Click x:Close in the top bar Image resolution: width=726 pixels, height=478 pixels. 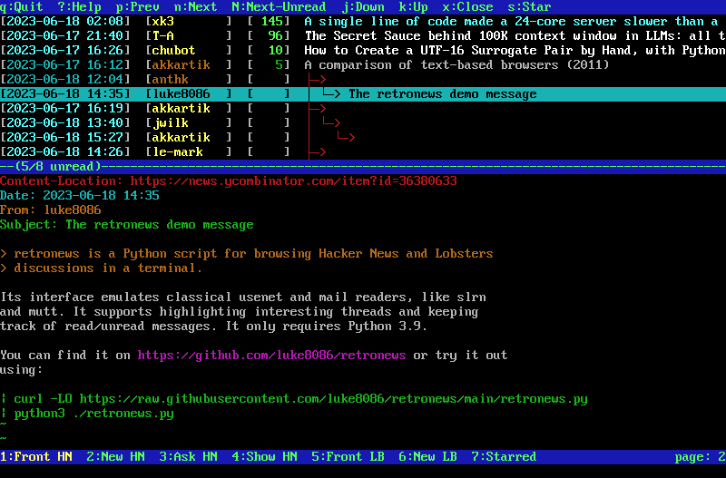click(467, 7)
